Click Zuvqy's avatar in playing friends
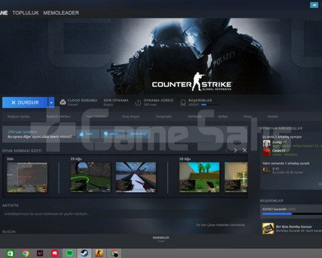 pos(267,144)
